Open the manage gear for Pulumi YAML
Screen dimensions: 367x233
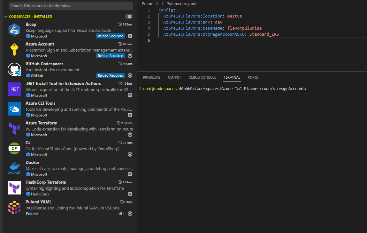[x=130, y=214]
